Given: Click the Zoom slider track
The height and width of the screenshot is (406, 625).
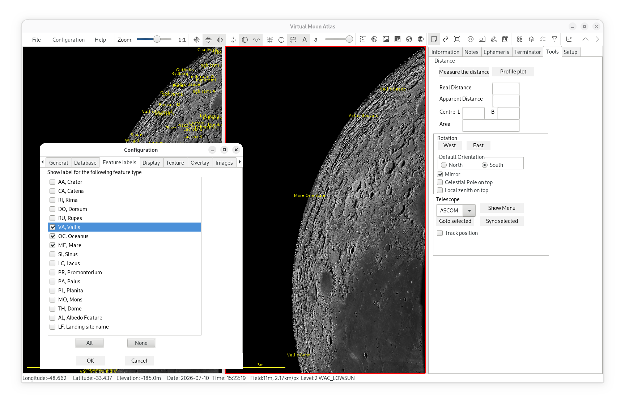Looking at the screenshot, I should point(154,39).
